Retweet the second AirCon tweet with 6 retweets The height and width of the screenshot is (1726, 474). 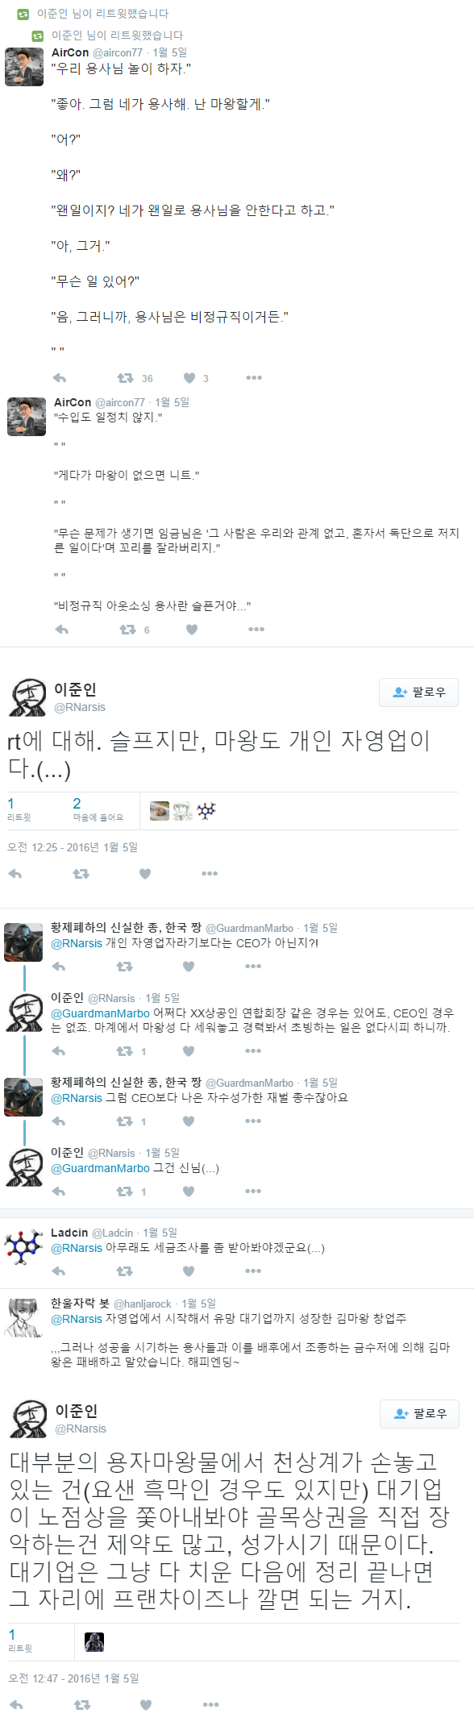(127, 630)
